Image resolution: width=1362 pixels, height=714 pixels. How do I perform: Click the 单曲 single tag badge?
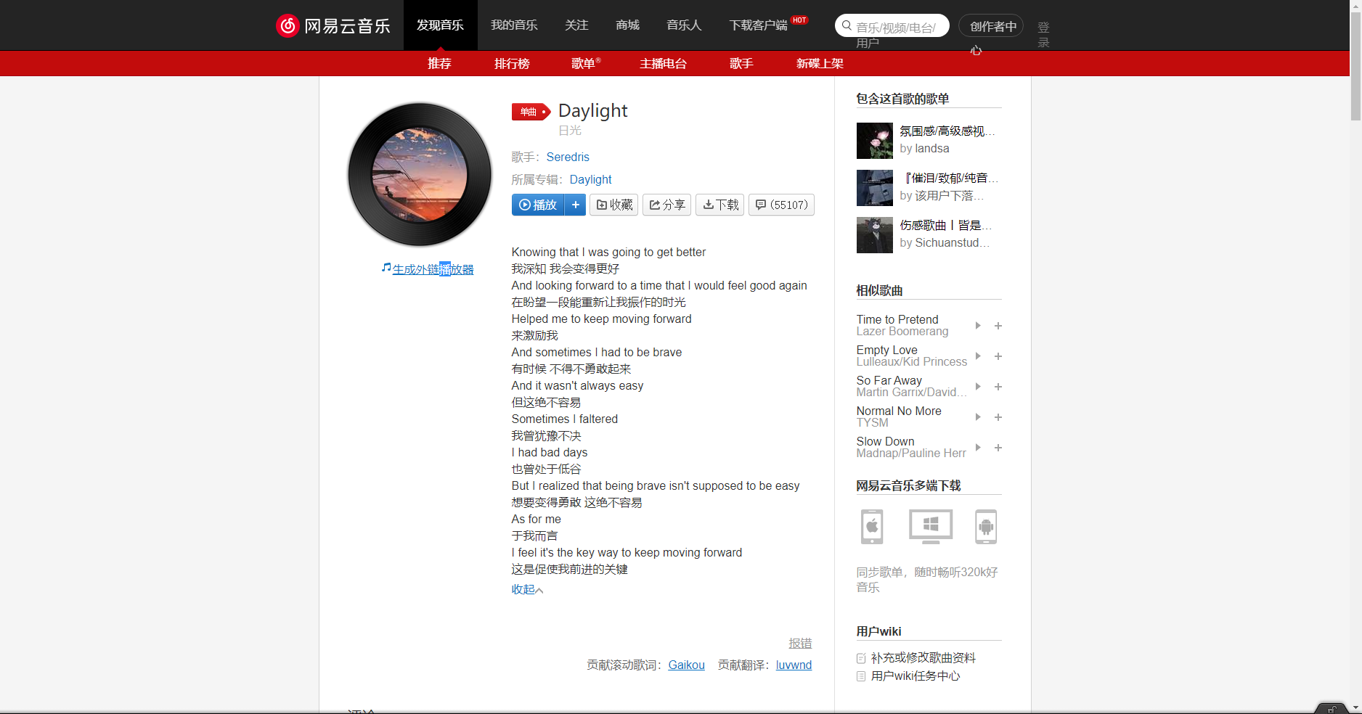[531, 112]
